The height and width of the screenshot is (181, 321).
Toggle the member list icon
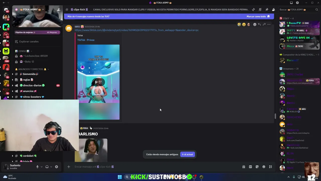pos(273,10)
